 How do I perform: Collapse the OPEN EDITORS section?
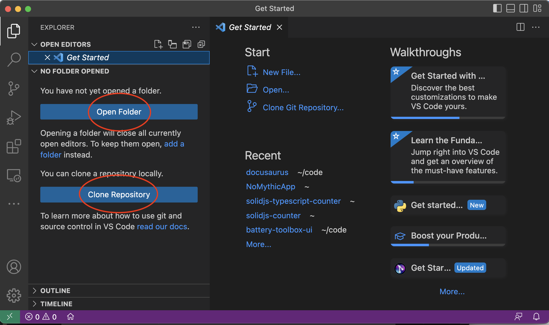click(35, 44)
